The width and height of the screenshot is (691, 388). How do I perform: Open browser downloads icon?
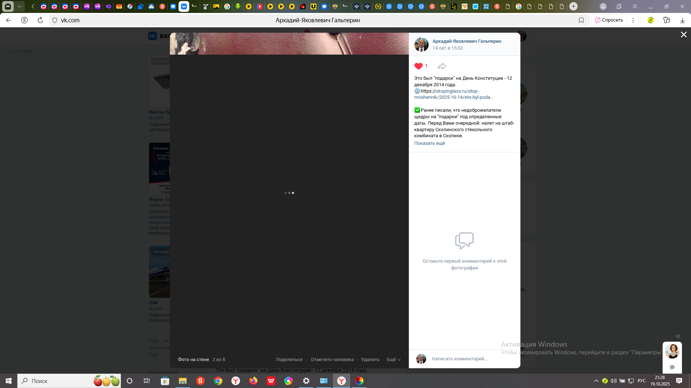click(682, 20)
